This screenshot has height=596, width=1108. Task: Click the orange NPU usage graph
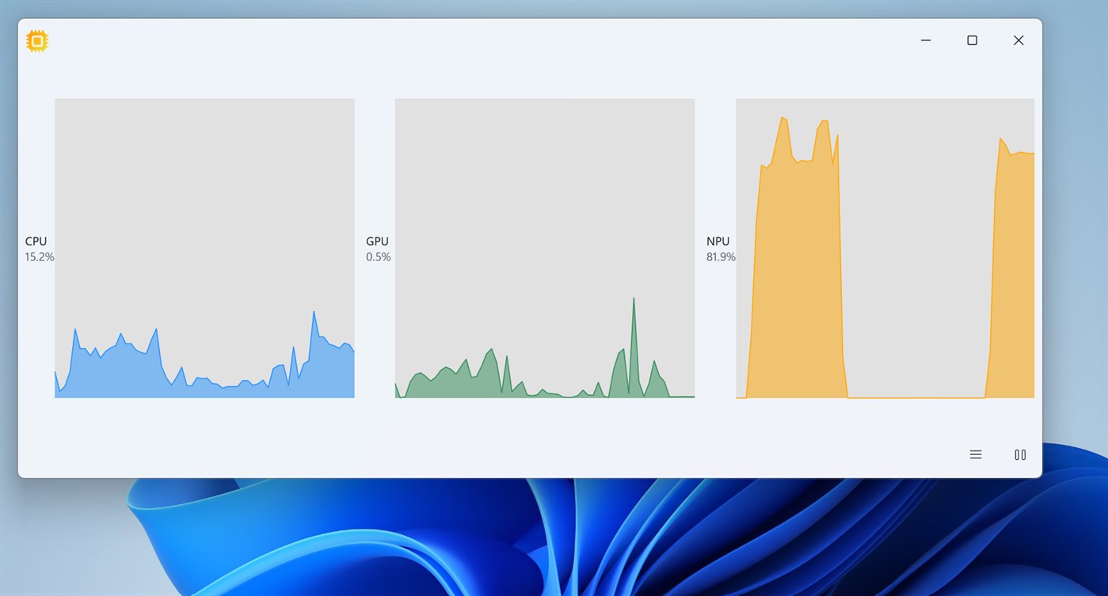coord(885,248)
